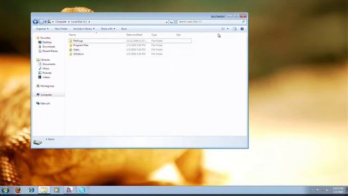Sort by the Size column header

point(178,35)
